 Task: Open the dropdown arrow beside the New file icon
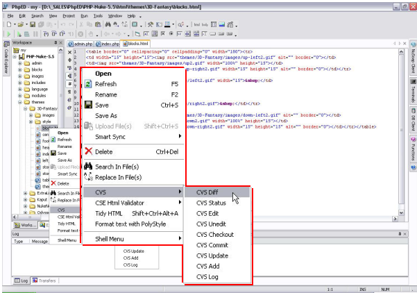tap(15, 25)
